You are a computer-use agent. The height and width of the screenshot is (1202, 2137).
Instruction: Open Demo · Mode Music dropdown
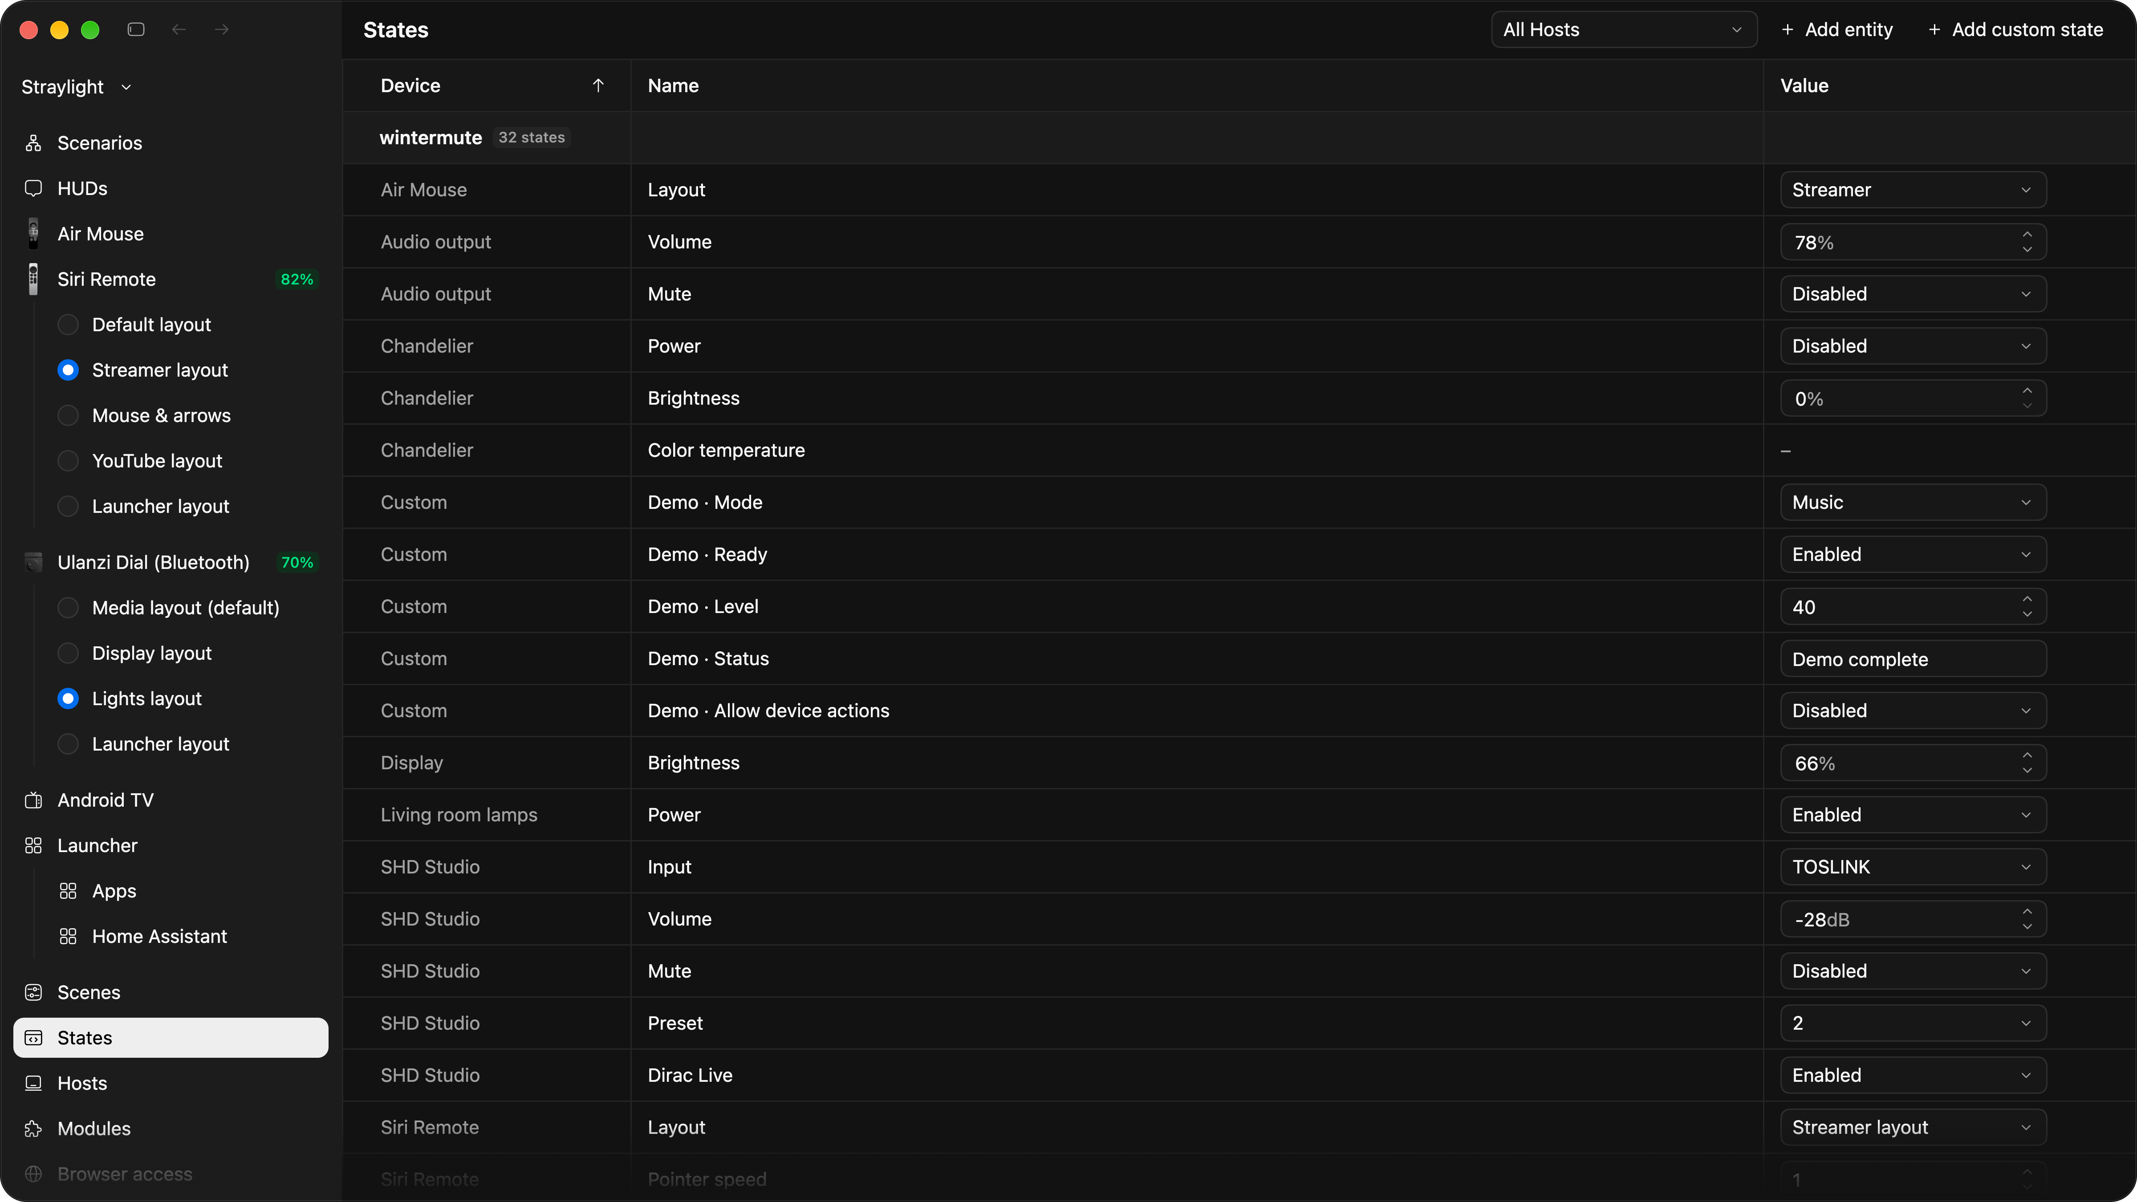tap(1913, 503)
